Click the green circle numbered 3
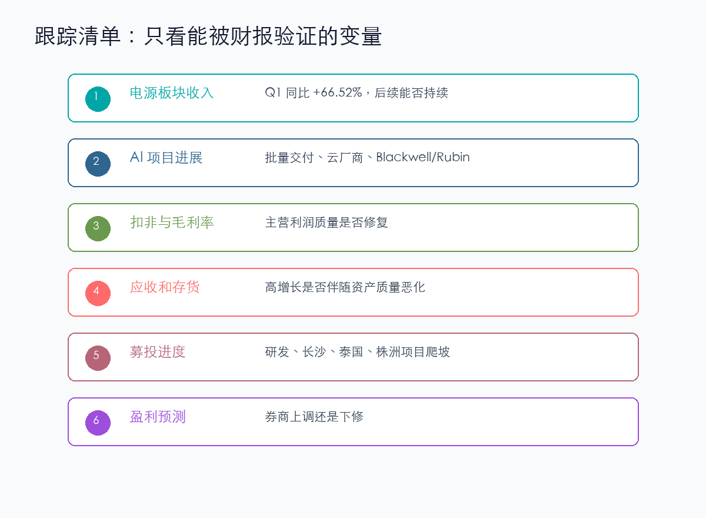Viewport: 706px width, 518px height. tap(98, 228)
